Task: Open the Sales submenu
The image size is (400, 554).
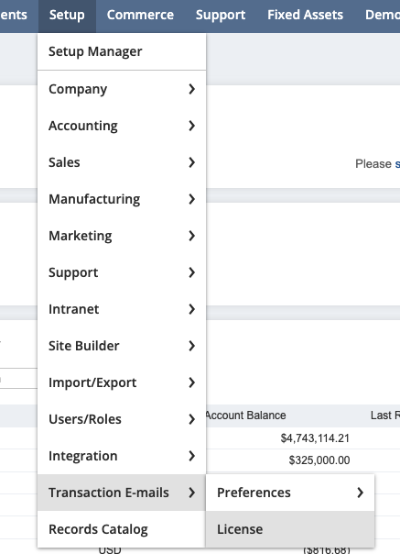Action: (122, 162)
